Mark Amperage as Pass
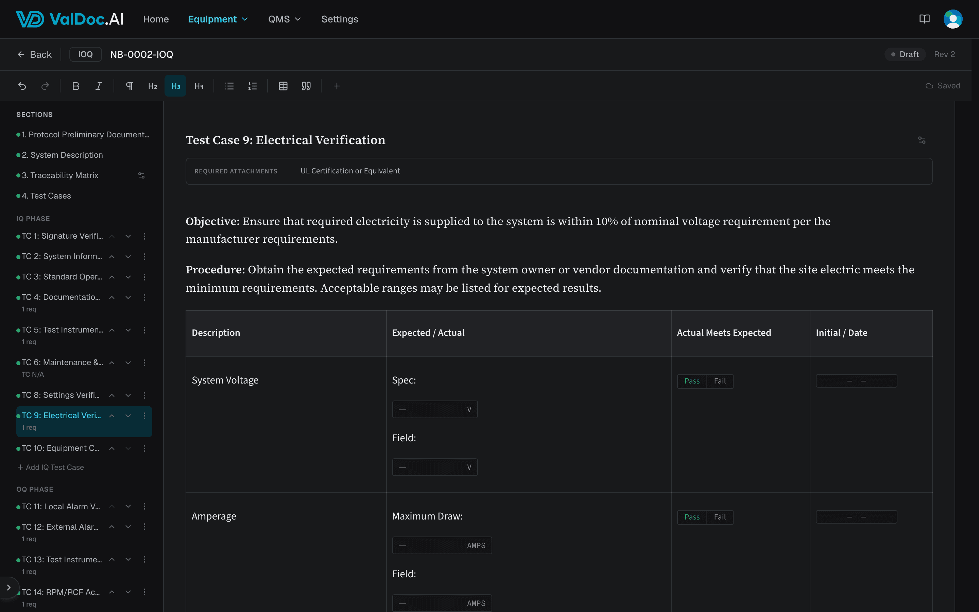The width and height of the screenshot is (979, 612). [x=692, y=517]
